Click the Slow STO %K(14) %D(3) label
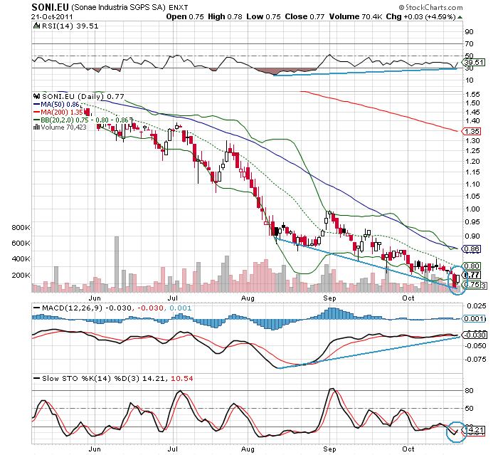Viewport: 498px width, 455px height. pos(90,378)
